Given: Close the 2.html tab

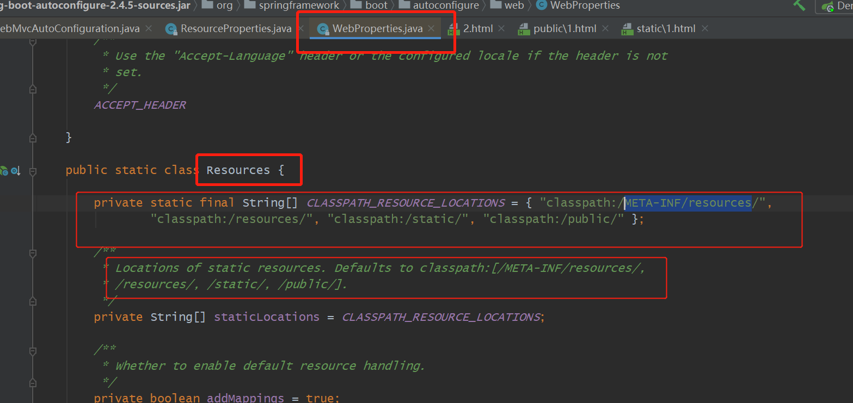Looking at the screenshot, I should pos(501,28).
